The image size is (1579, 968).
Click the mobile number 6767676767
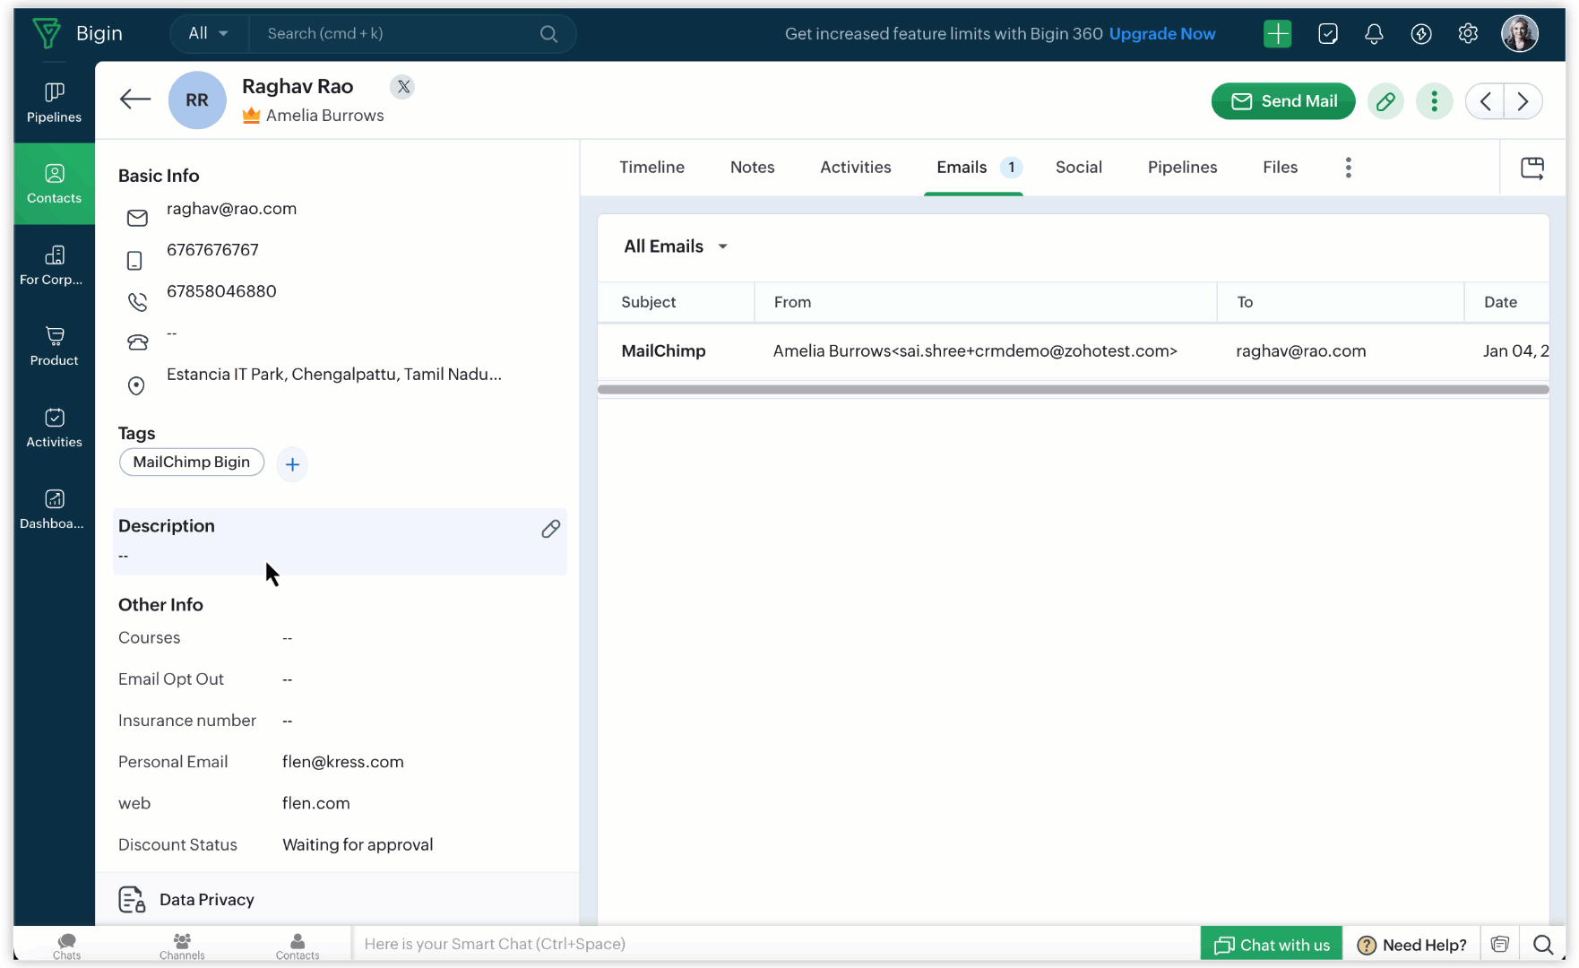point(212,250)
